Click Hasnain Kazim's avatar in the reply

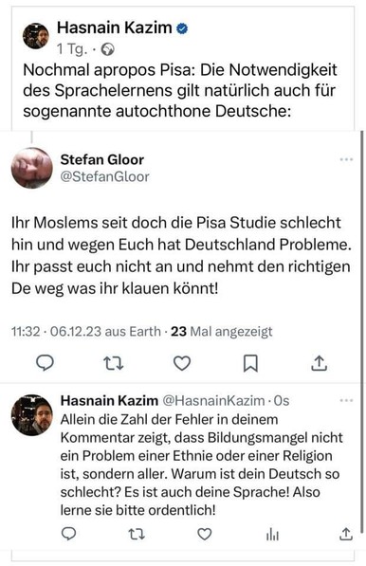pos(31,414)
